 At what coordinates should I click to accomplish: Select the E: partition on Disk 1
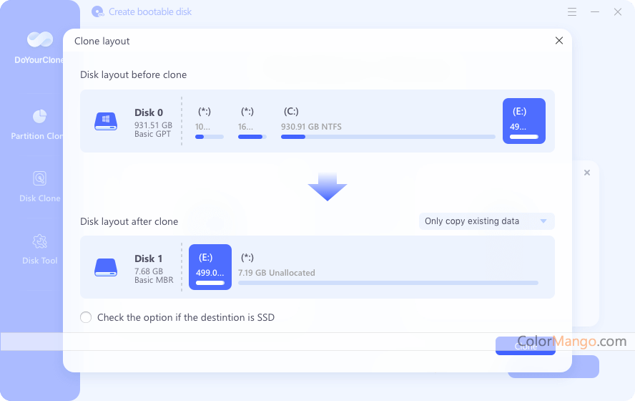pos(210,267)
